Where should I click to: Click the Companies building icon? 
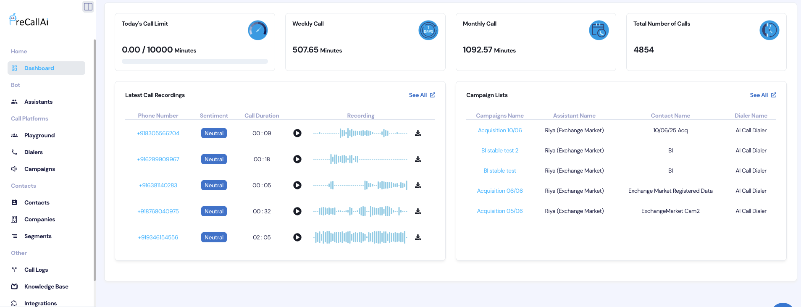[x=14, y=219]
